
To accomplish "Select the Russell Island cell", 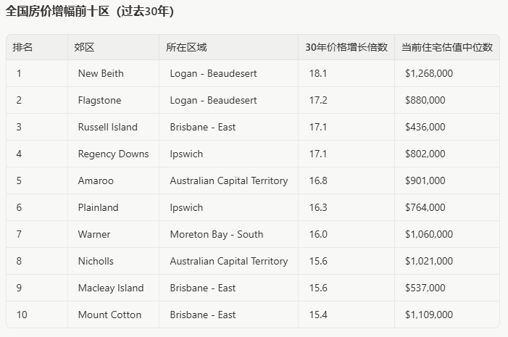I will coord(107,128).
